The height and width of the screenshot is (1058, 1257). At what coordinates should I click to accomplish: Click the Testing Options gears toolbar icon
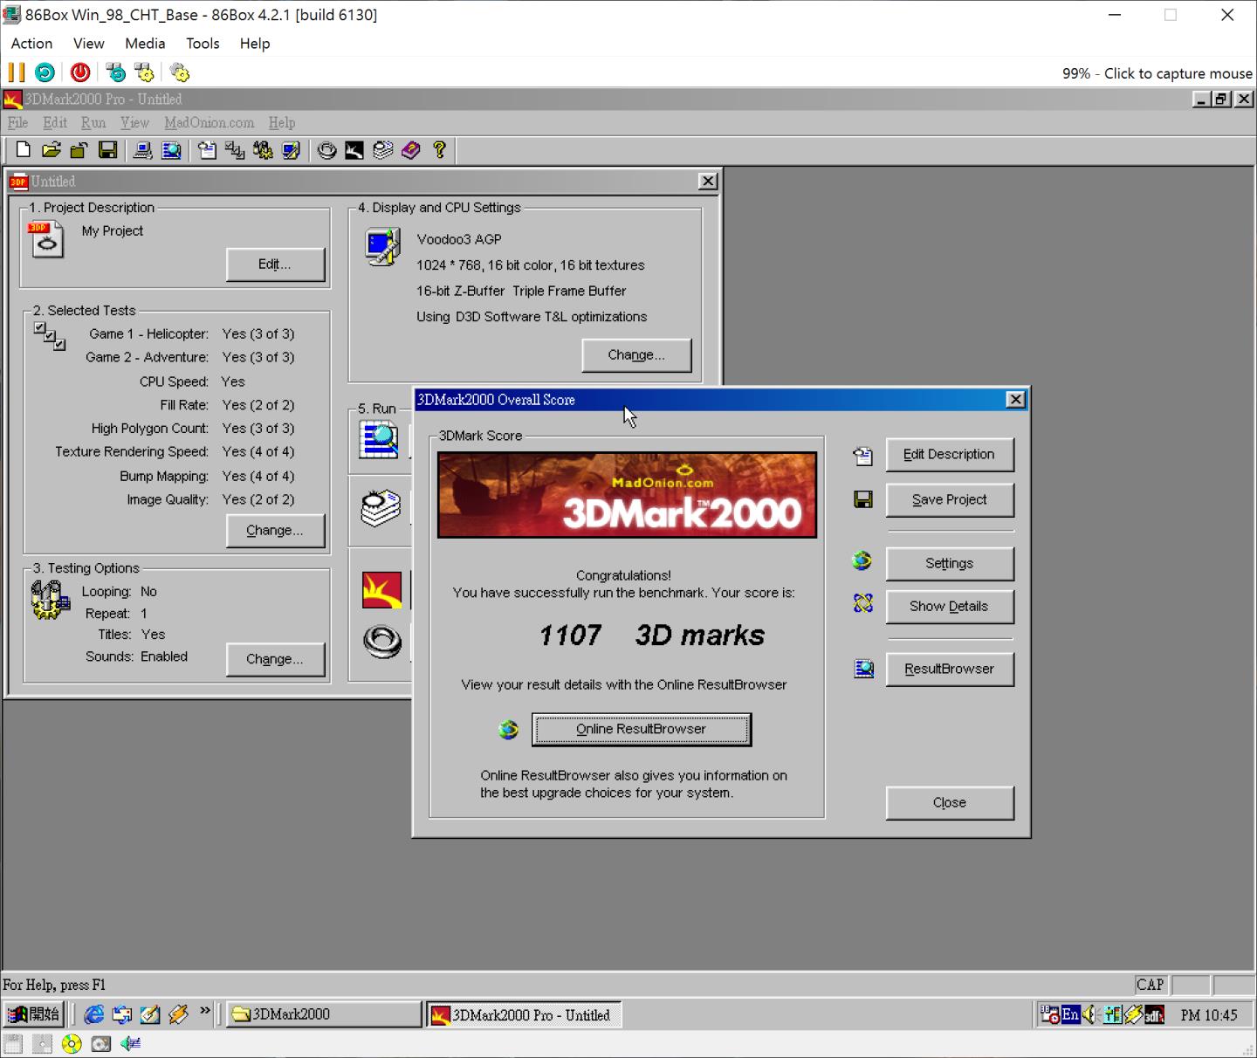[263, 150]
